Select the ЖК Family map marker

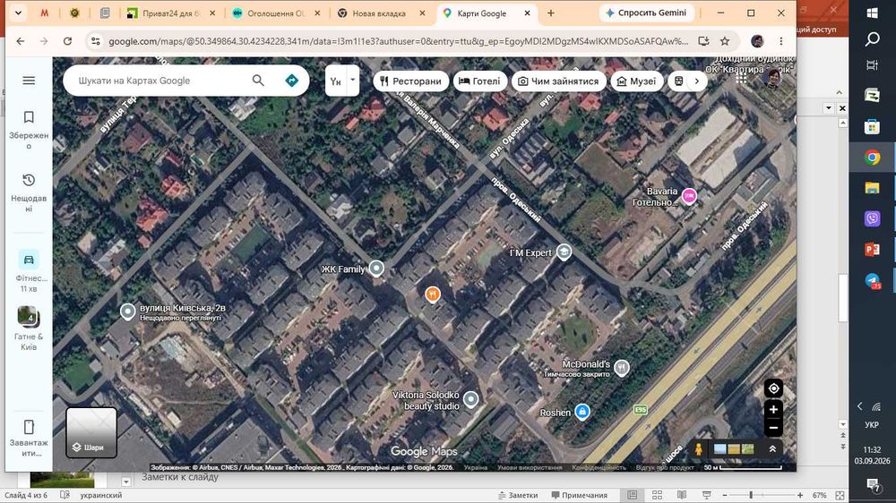376,268
